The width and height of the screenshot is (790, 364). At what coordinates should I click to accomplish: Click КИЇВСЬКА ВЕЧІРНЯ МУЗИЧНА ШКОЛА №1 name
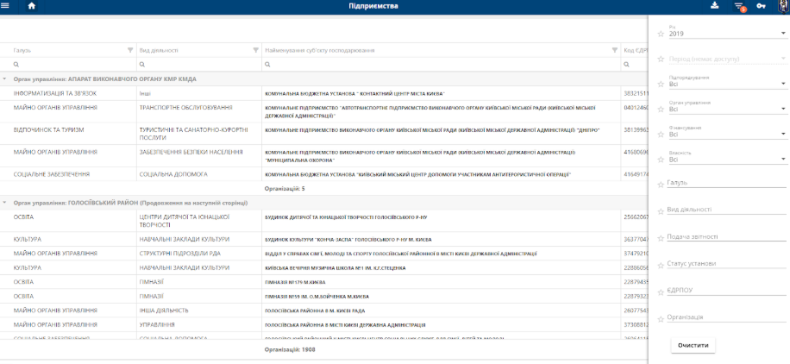click(335, 267)
